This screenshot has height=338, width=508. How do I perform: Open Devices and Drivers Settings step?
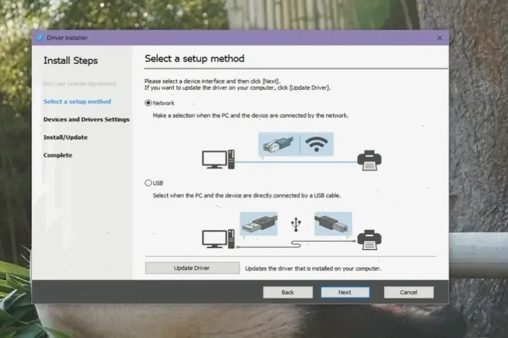86,120
